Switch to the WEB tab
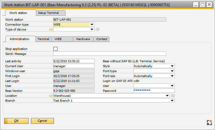 58,39
